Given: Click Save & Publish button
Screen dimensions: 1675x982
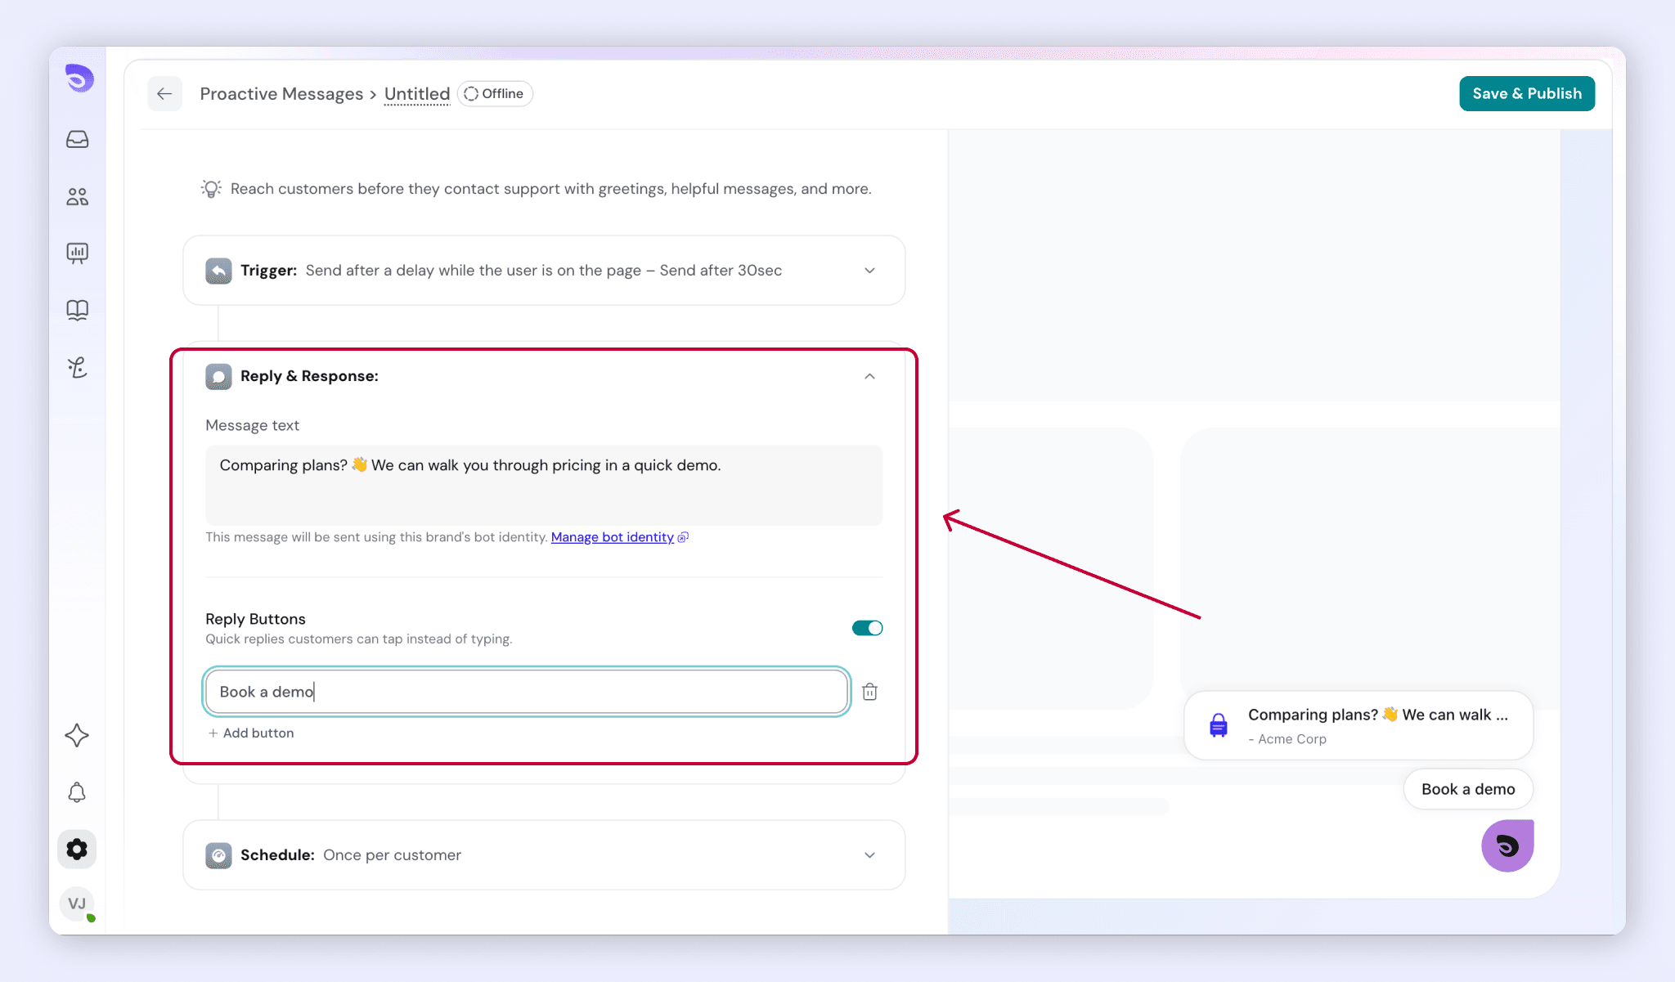Looking at the screenshot, I should pos(1527,93).
